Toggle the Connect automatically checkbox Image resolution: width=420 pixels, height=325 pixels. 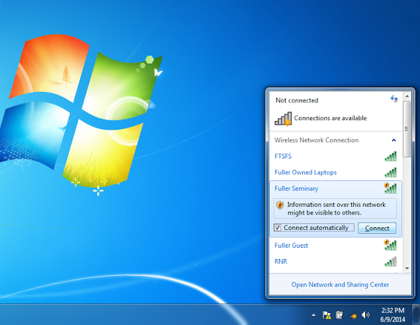277,228
